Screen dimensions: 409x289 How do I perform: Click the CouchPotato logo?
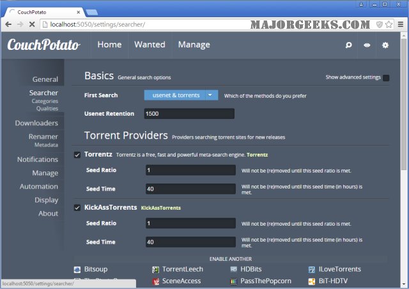tap(43, 45)
